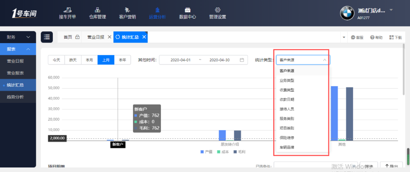The height and width of the screenshot is (172, 410).
Task: Select the 今天 time range
Action: [56, 60]
